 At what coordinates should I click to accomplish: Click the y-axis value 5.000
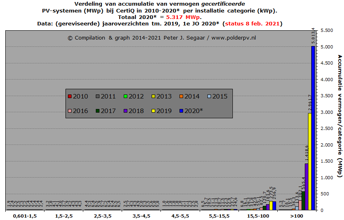point(327,47)
